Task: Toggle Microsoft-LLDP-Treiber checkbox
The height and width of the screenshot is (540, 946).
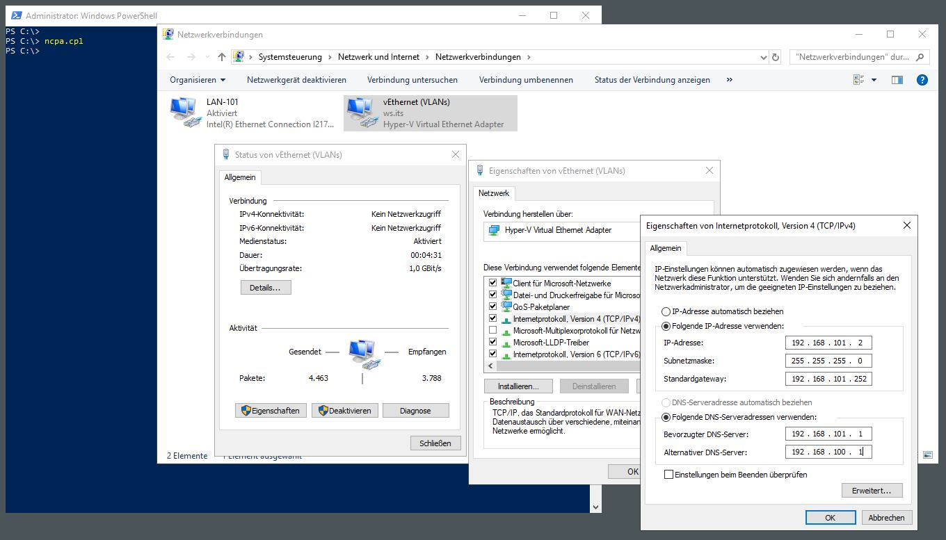Action: (493, 342)
